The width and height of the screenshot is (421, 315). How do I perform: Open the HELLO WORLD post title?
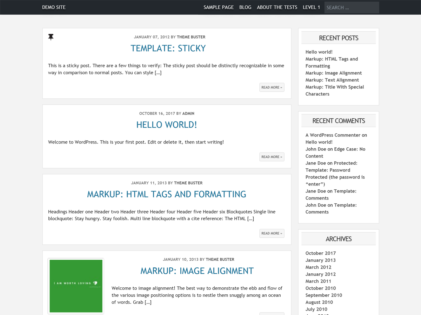point(167,125)
